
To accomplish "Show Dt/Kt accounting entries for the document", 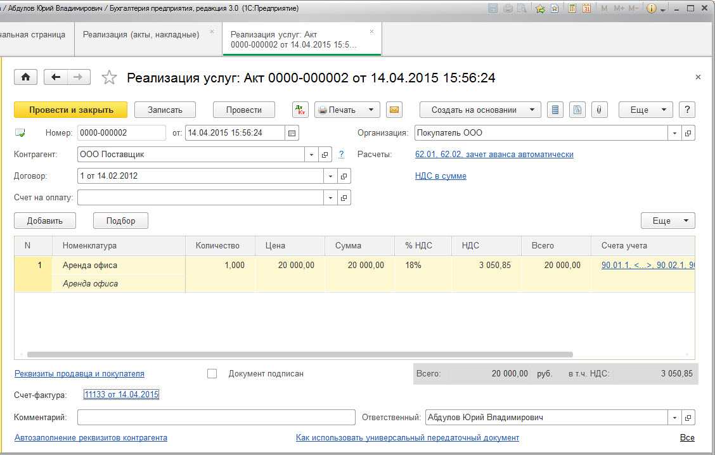I will point(300,110).
